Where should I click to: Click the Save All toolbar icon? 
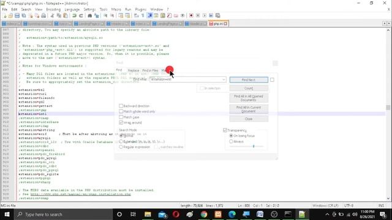pyautogui.click(x=24, y=16)
